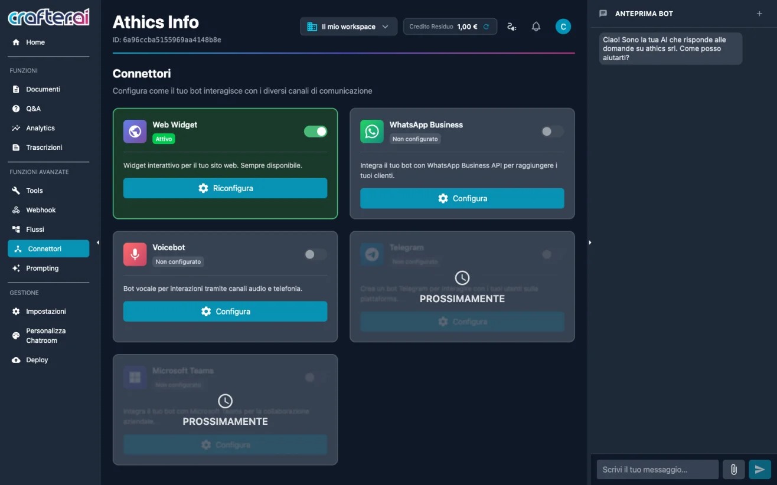Image resolution: width=777 pixels, height=485 pixels.
Task: Open the Home menu item
Action: 48,42
